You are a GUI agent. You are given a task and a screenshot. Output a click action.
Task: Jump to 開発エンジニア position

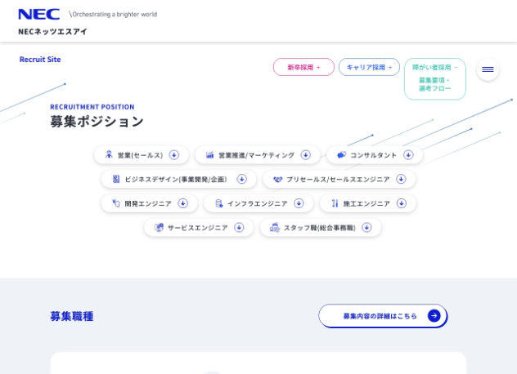150,203
